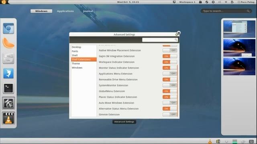257x144 pixels.
Task: Open the removable drive icon in top bar
Action: [200, 2]
